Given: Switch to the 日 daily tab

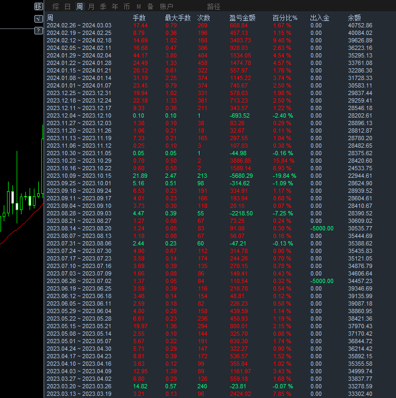Looking at the screenshot, I should pyautogui.click(x=68, y=6).
